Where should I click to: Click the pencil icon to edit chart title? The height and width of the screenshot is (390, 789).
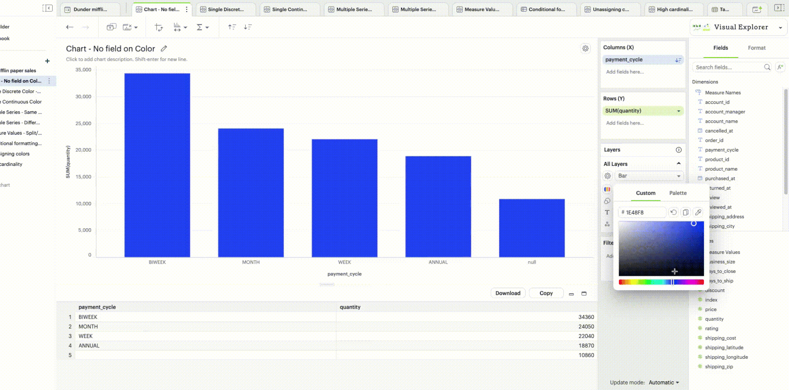pyautogui.click(x=164, y=48)
